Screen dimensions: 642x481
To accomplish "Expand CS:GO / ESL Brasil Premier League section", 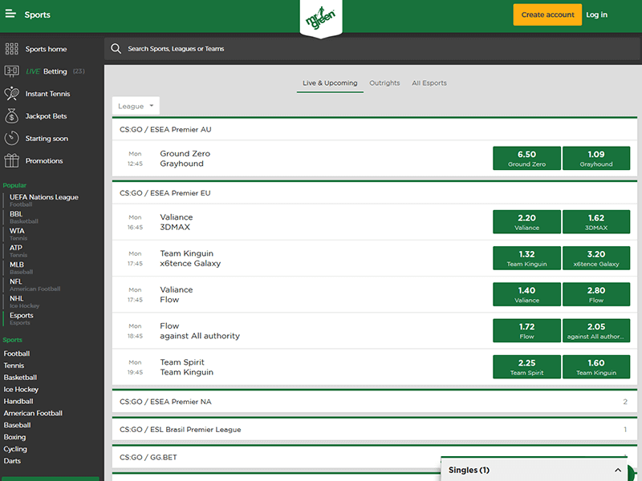I will click(374, 430).
